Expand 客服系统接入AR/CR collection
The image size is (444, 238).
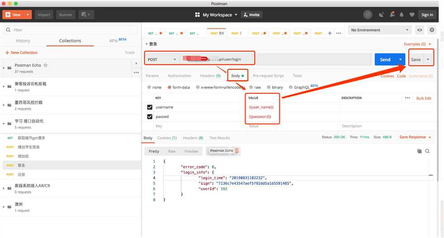point(4,188)
